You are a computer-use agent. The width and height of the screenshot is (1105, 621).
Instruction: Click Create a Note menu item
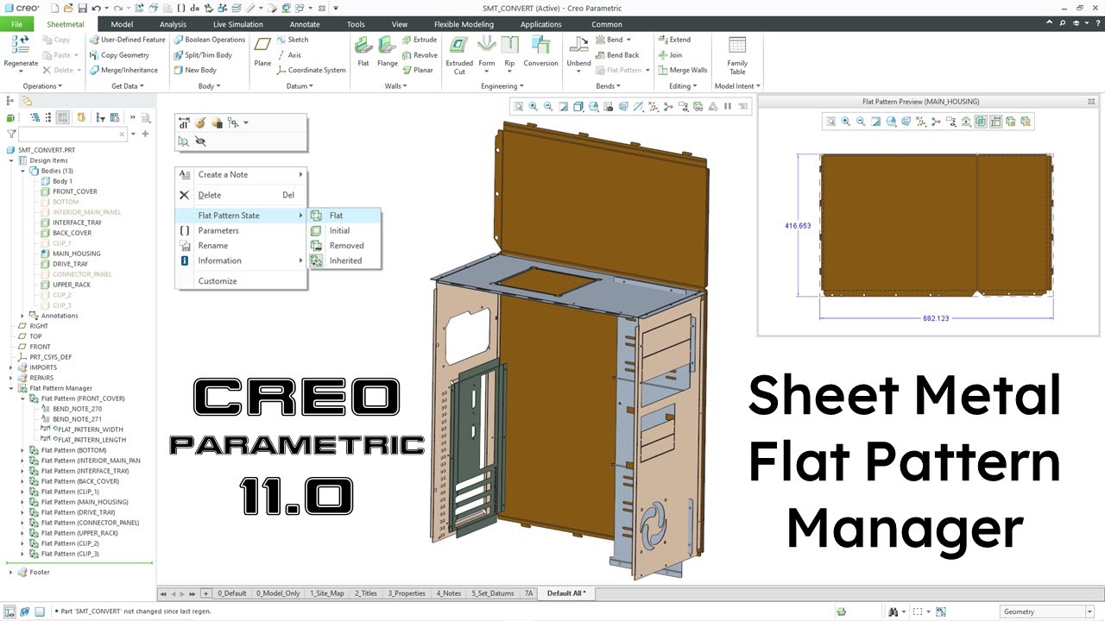(x=241, y=174)
